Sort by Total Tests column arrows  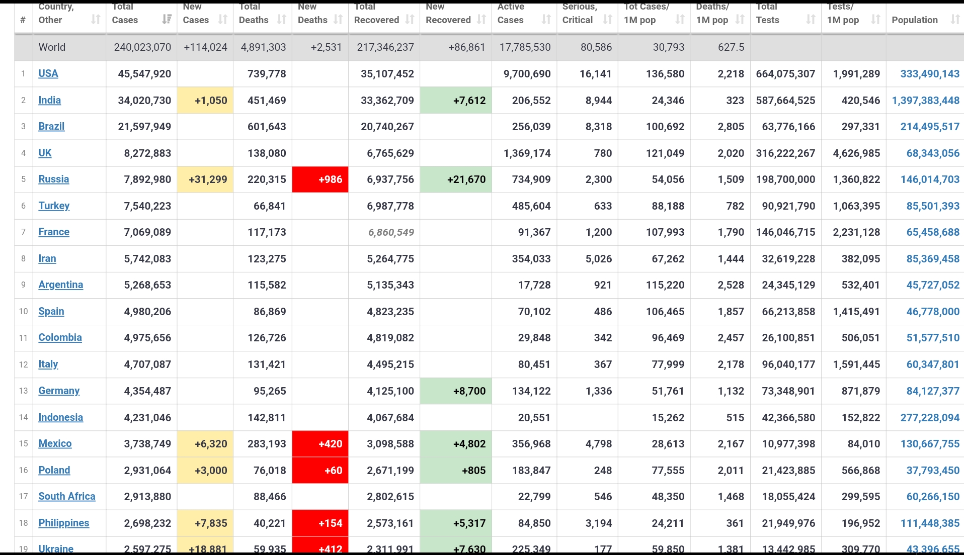click(x=811, y=20)
